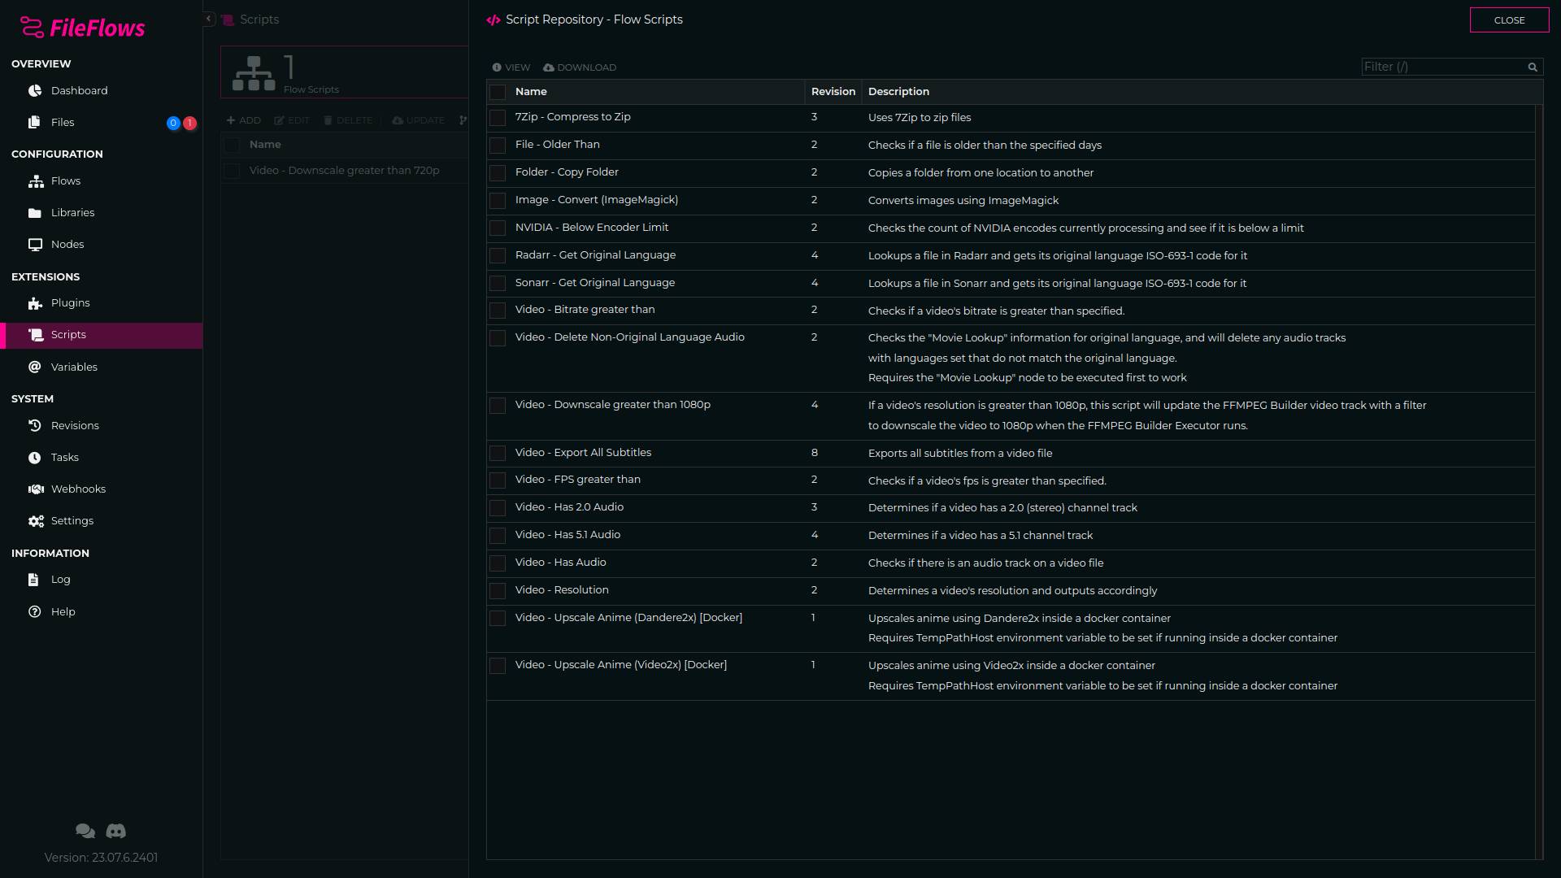The height and width of the screenshot is (878, 1561).
Task: Click the Webhooks sidebar icon
Action: click(36, 489)
